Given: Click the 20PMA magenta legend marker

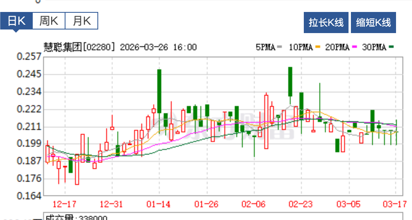Looking at the screenshot, I should click(355, 47).
